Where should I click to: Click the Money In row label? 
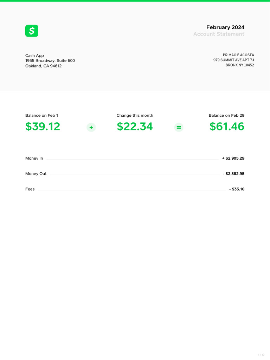(x=34, y=159)
